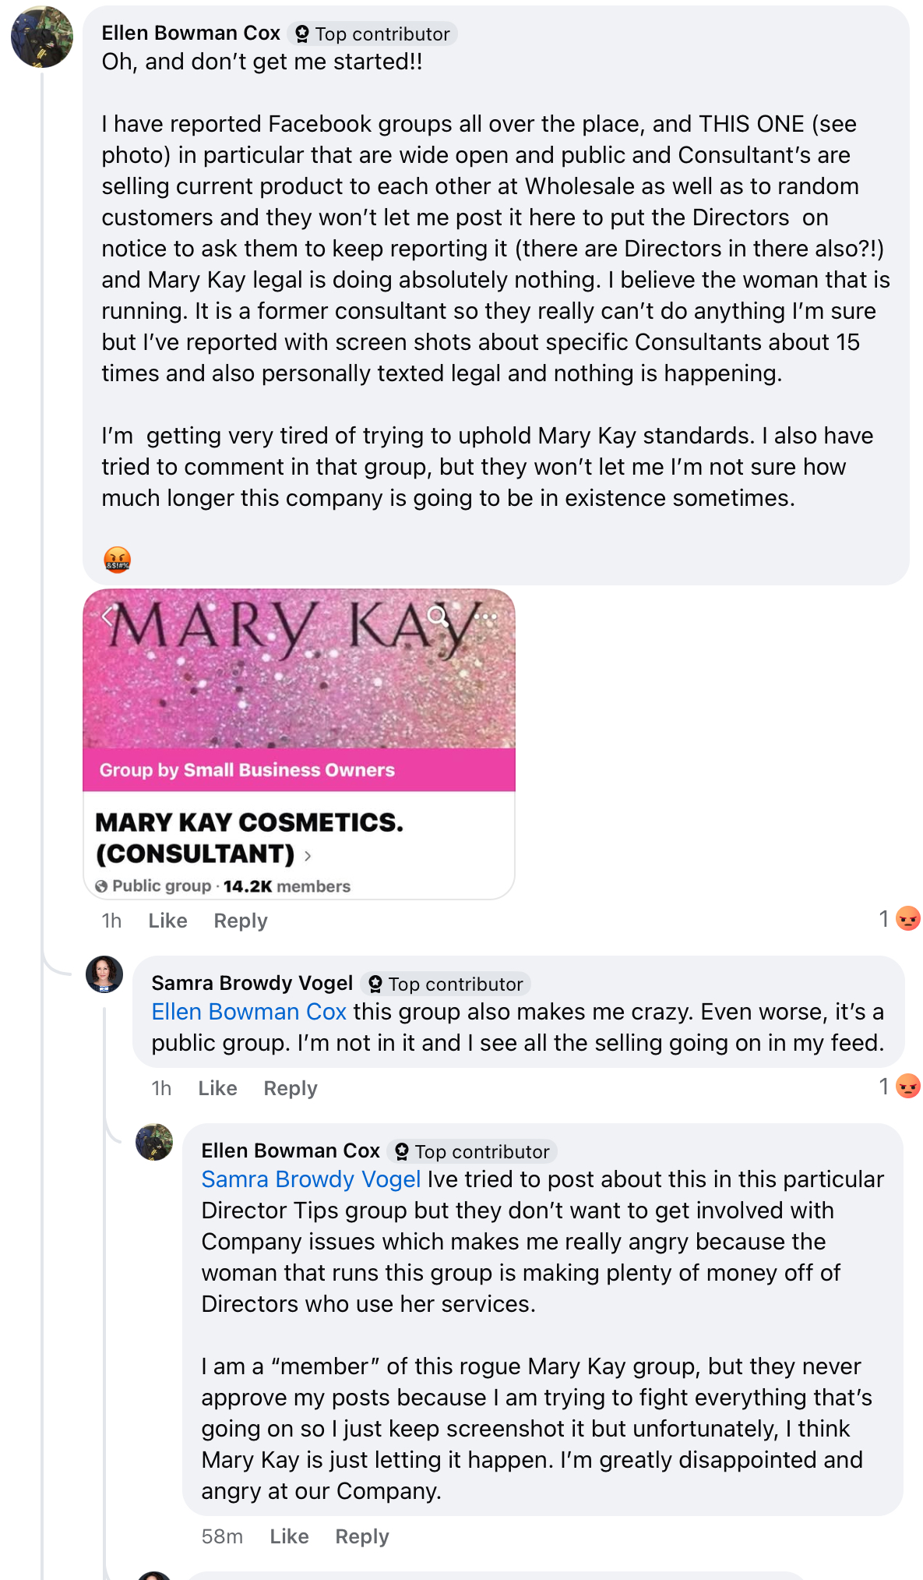Tap search magnifier in group screenshot
The image size is (923, 1580).
coord(439,617)
